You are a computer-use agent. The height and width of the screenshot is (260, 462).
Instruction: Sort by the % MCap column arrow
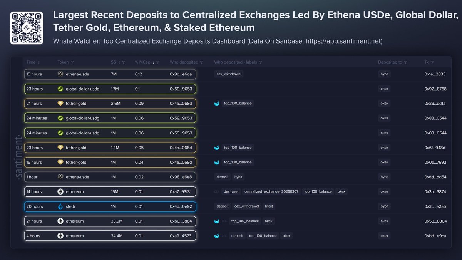click(154, 62)
